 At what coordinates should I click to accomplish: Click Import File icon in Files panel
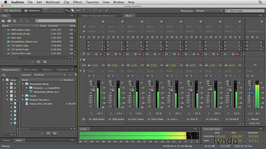(x=9, y=21)
